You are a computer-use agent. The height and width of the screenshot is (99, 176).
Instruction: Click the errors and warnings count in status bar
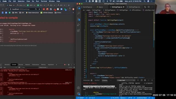[92, 98]
